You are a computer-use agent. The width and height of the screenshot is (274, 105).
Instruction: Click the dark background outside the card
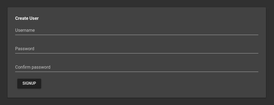pyautogui.click(x=137, y=4)
